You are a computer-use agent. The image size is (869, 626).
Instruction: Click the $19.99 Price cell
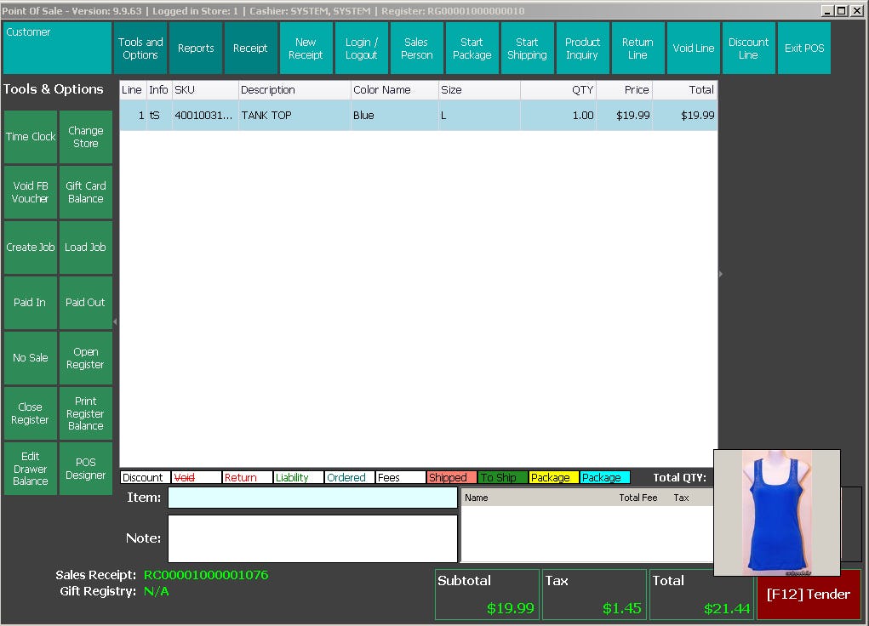(625, 115)
